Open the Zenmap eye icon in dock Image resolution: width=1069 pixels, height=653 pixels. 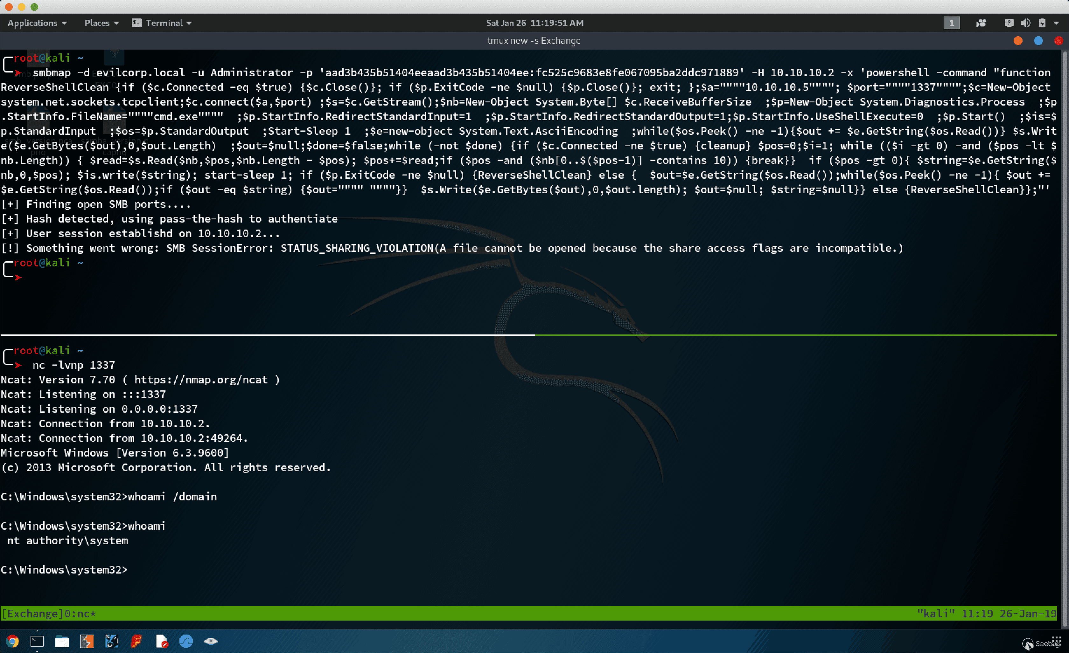tap(211, 641)
